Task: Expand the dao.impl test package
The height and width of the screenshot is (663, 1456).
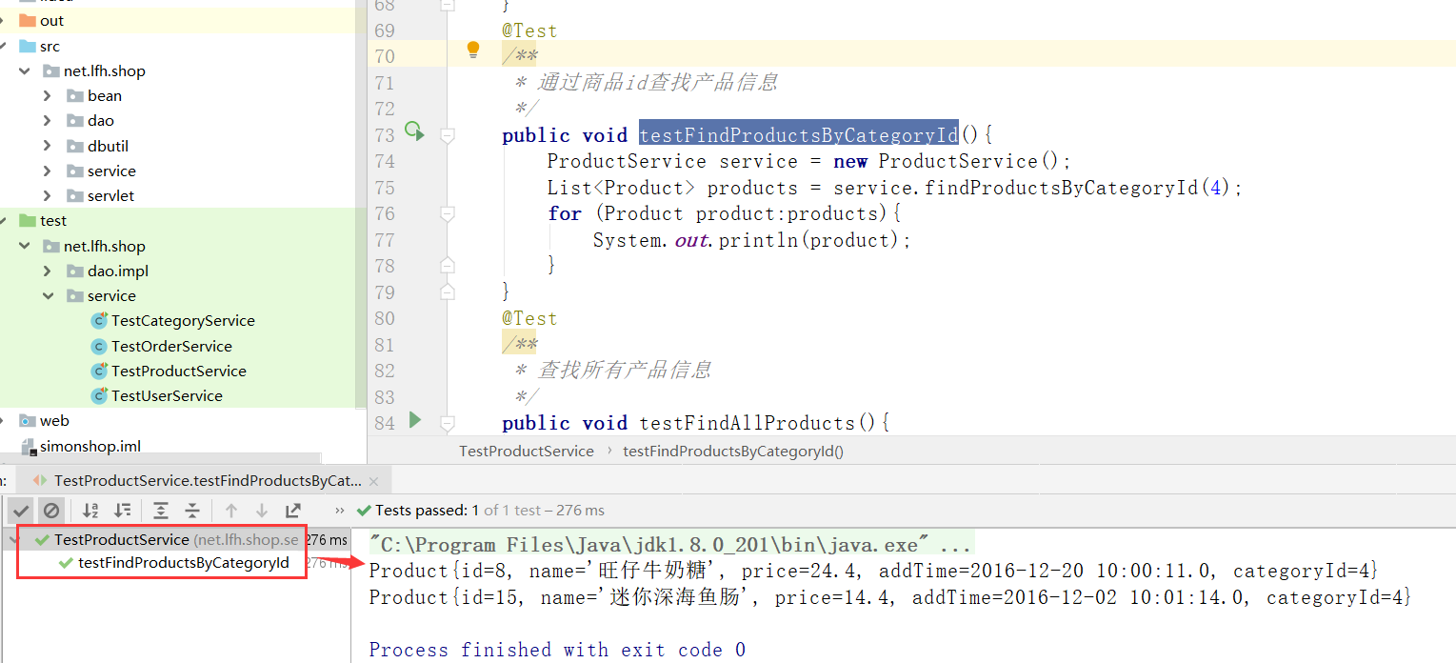Action: pyautogui.click(x=48, y=271)
